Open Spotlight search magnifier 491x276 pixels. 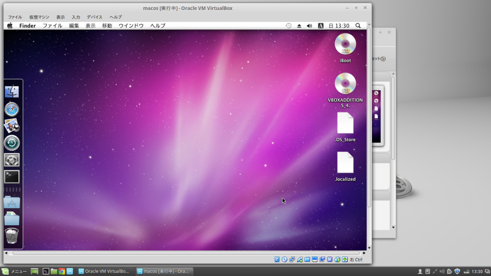[x=358, y=26]
